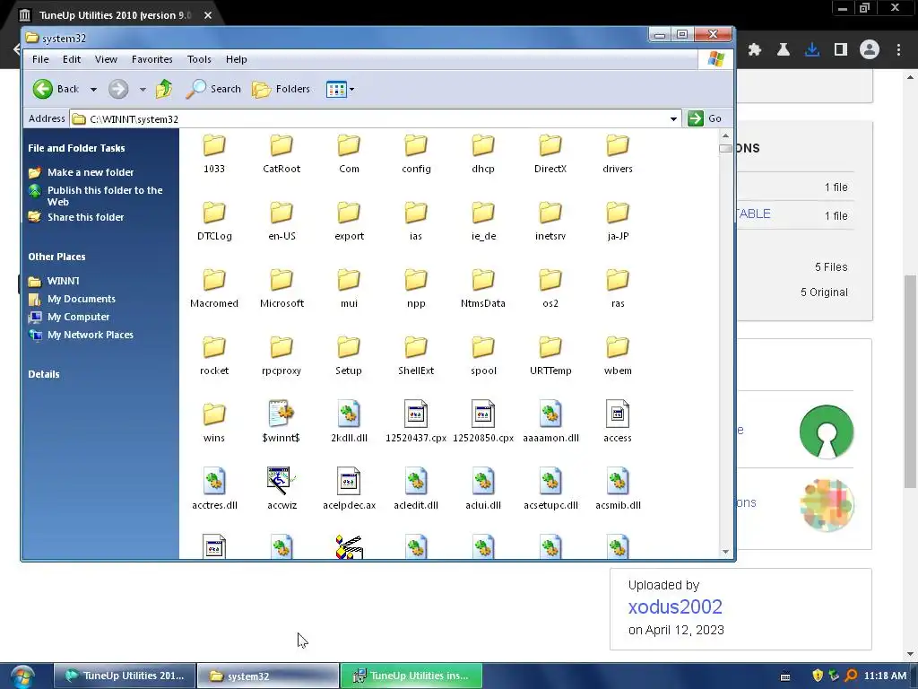Screen dimensions: 918x689
Task: Open uploader xodus2002 link in browser
Action: [675, 607]
